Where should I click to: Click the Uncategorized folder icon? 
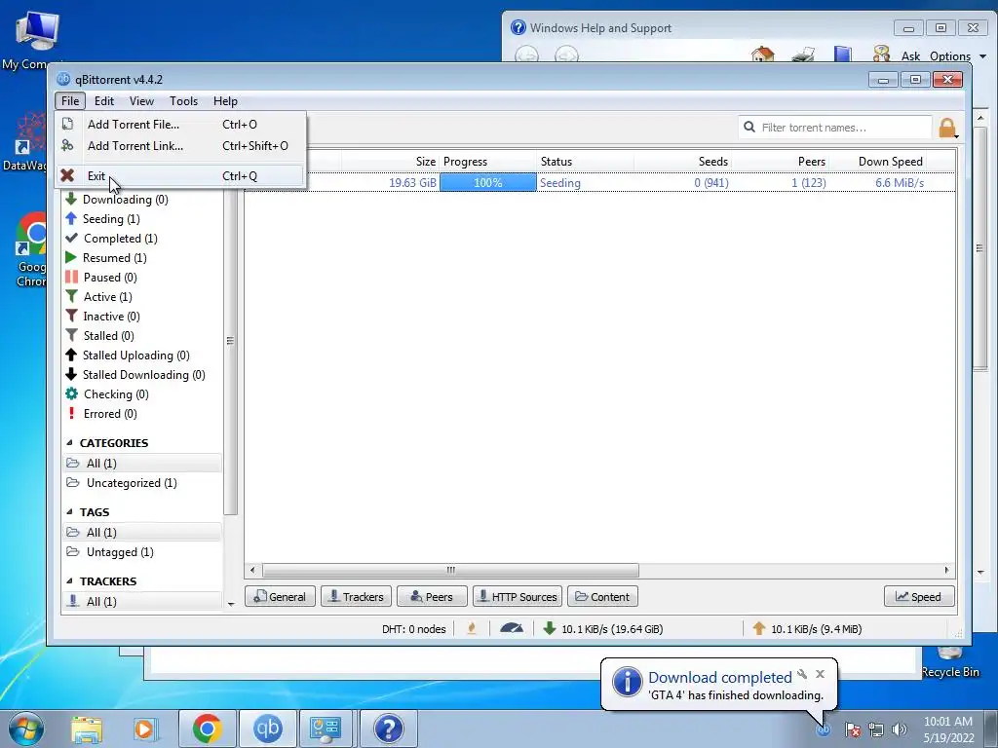73,483
